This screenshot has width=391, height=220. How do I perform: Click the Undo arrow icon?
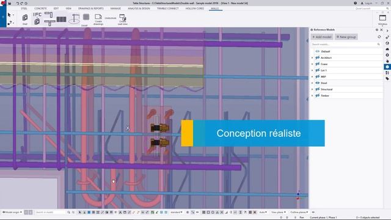(18, 4)
